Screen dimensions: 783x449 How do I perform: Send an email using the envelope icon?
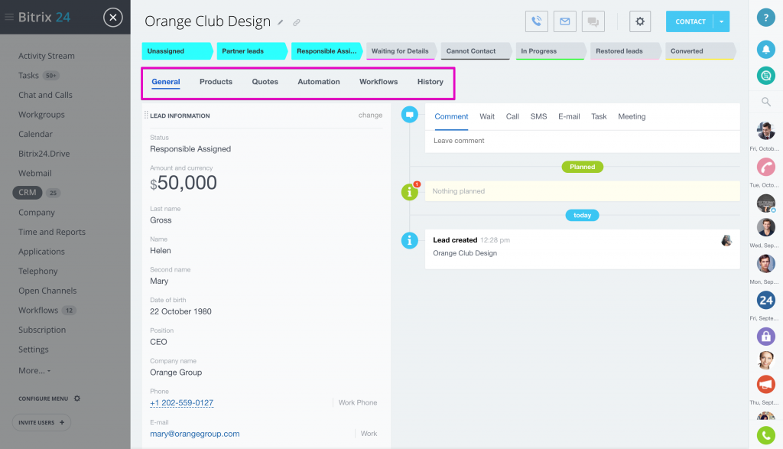coord(565,21)
